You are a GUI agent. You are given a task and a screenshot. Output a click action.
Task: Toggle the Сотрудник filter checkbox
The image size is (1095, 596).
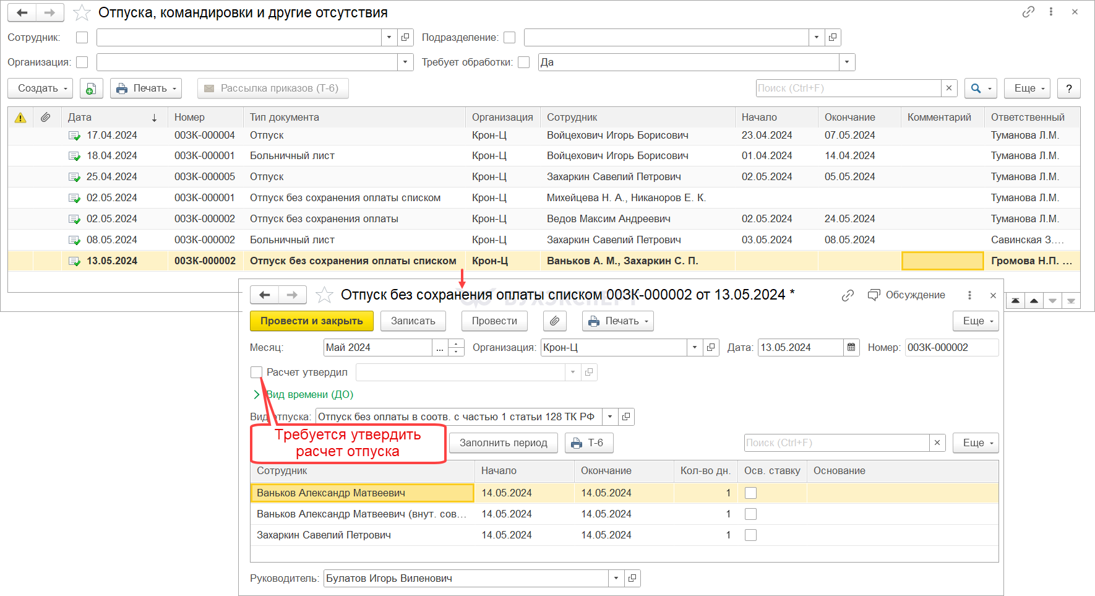point(82,38)
